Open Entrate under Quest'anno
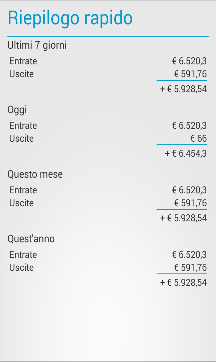216x362 pixels. [x=23, y=255]
